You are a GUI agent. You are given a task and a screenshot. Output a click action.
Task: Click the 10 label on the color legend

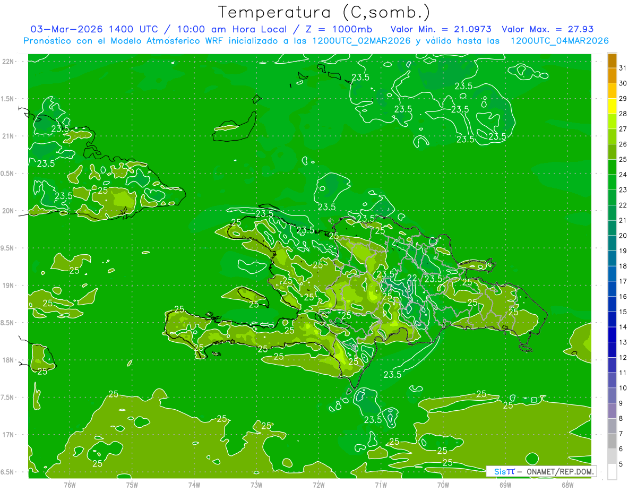pos(623,388)
